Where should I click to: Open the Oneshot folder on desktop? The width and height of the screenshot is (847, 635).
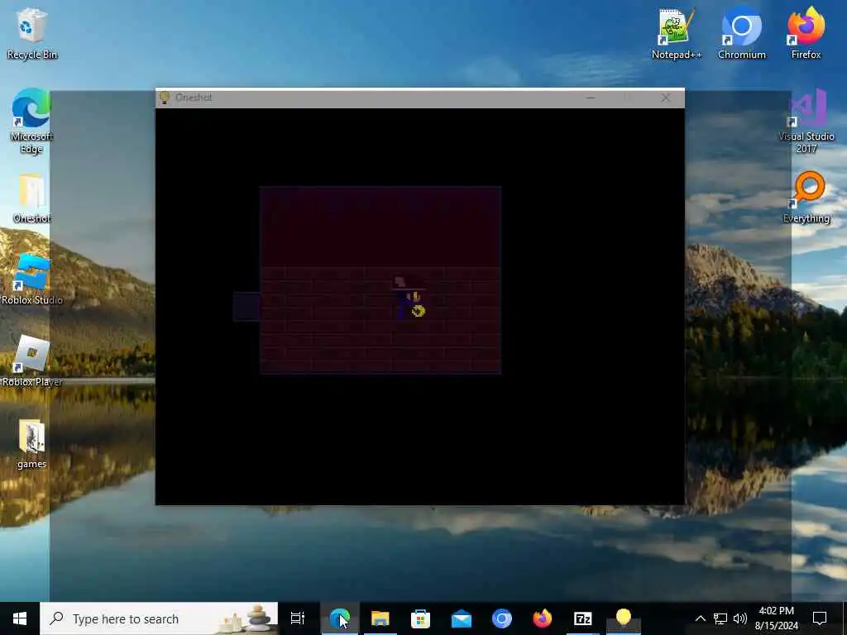[31, 198]
